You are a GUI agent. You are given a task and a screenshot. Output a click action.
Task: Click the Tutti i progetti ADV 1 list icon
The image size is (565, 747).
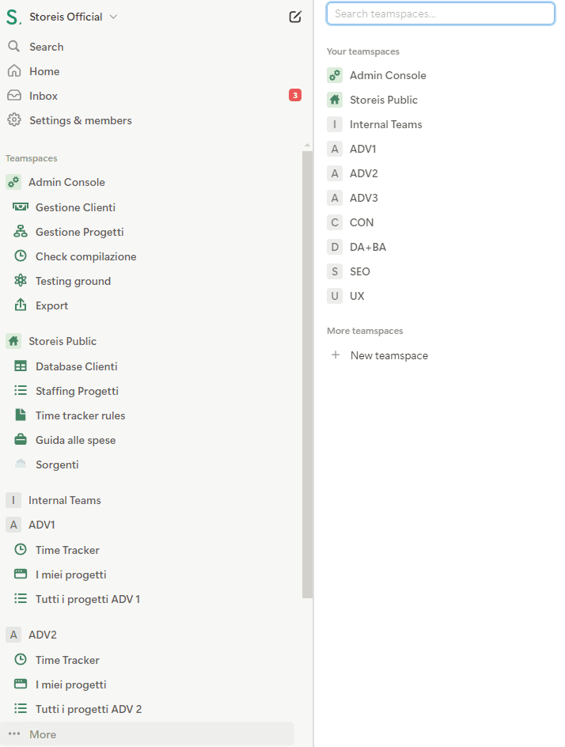(x=21, y=598)
